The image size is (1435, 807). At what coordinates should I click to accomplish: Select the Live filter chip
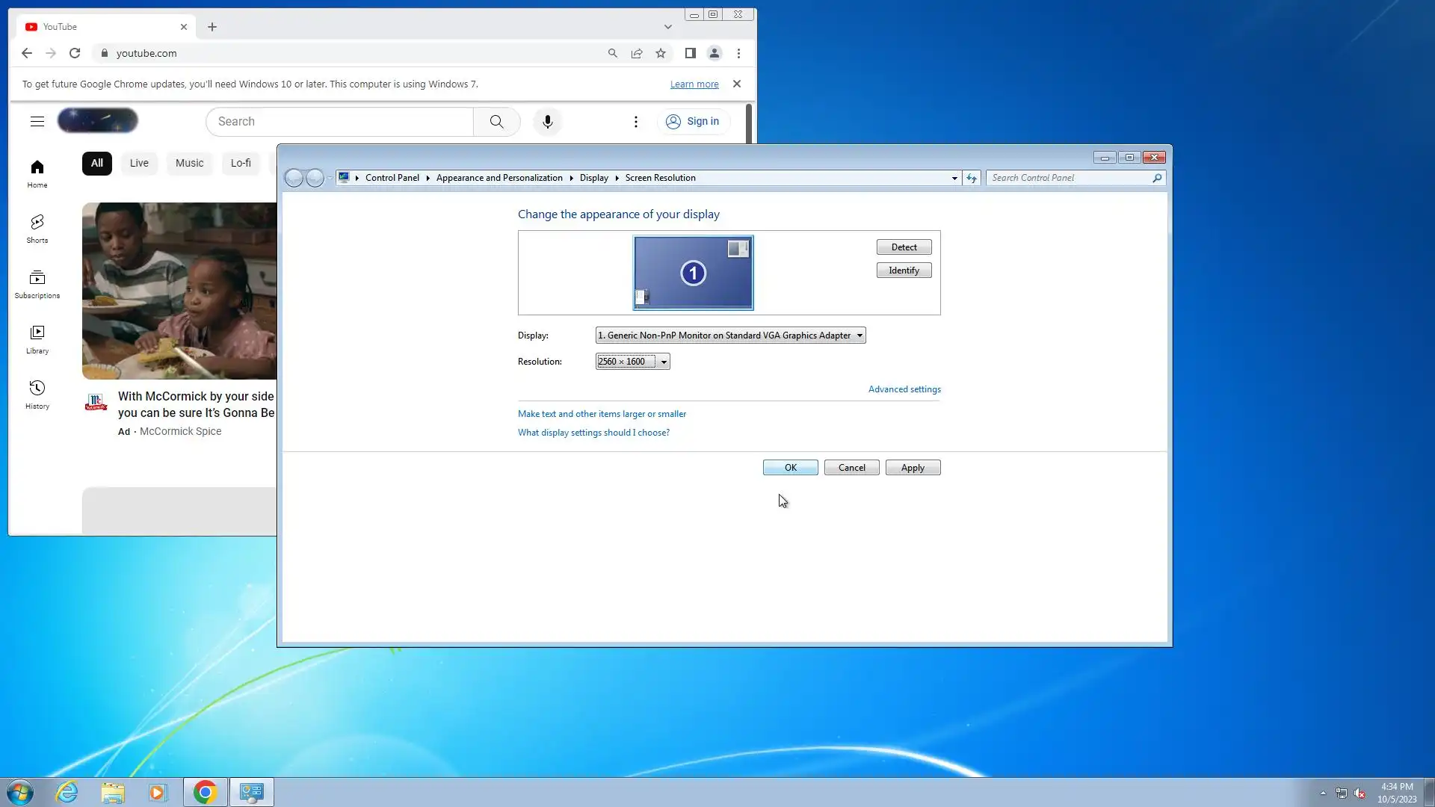coord(139,163)
